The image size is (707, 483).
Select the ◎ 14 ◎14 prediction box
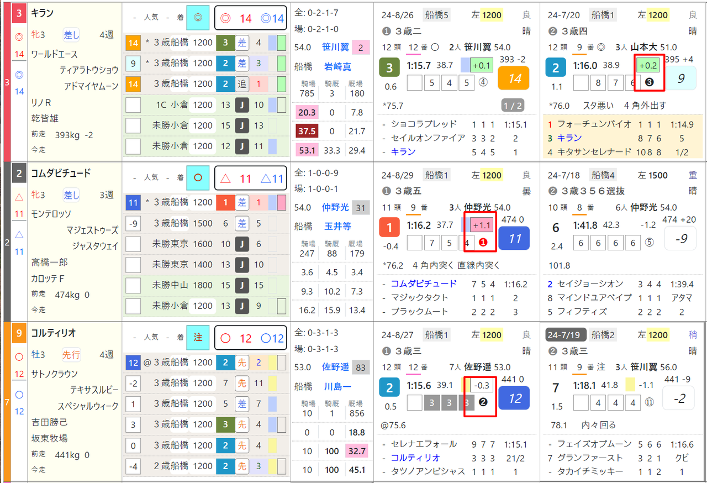pos(251,18)
